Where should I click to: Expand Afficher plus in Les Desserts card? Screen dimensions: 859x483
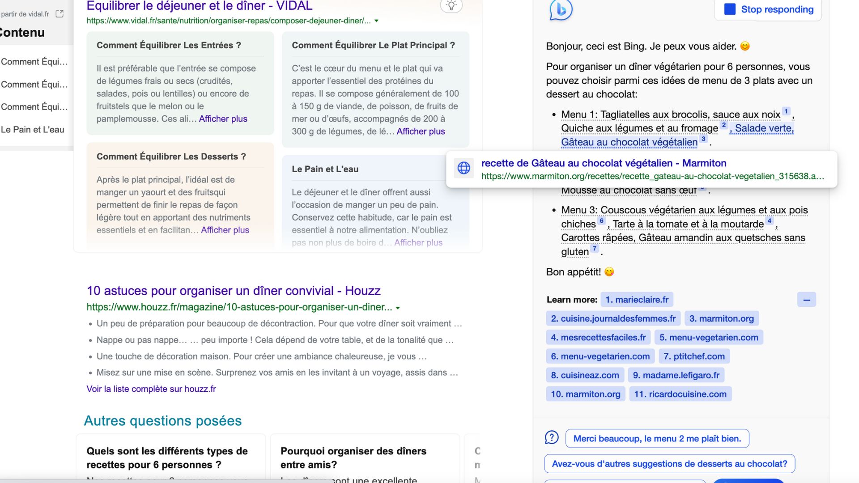(225, 230)
